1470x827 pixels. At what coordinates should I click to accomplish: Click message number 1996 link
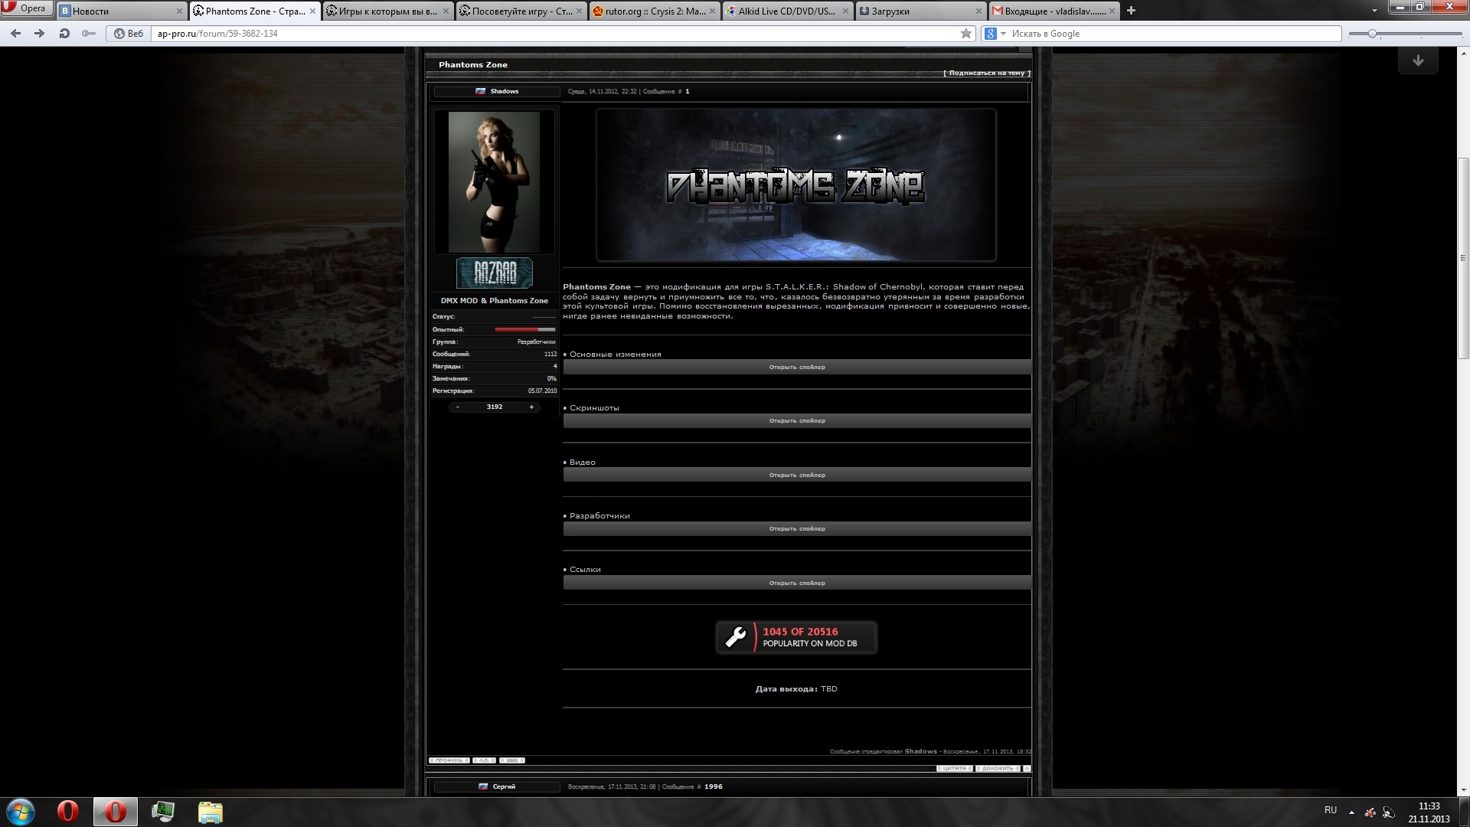[x=713, y=786]
